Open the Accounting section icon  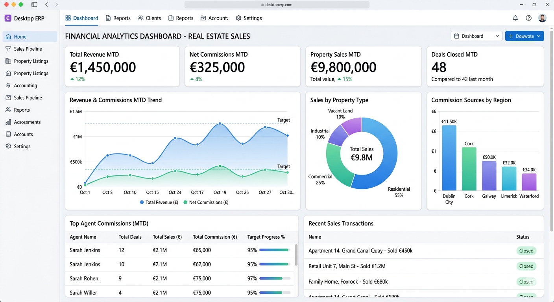(x=8, y=85)
